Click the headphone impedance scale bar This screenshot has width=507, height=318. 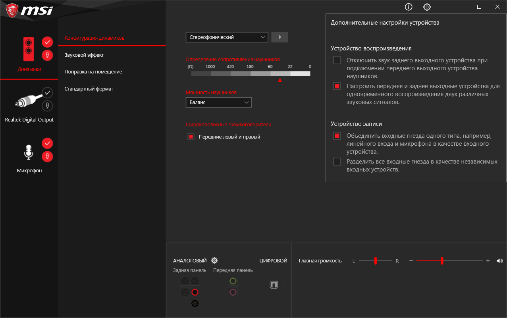tap(251, 73)
